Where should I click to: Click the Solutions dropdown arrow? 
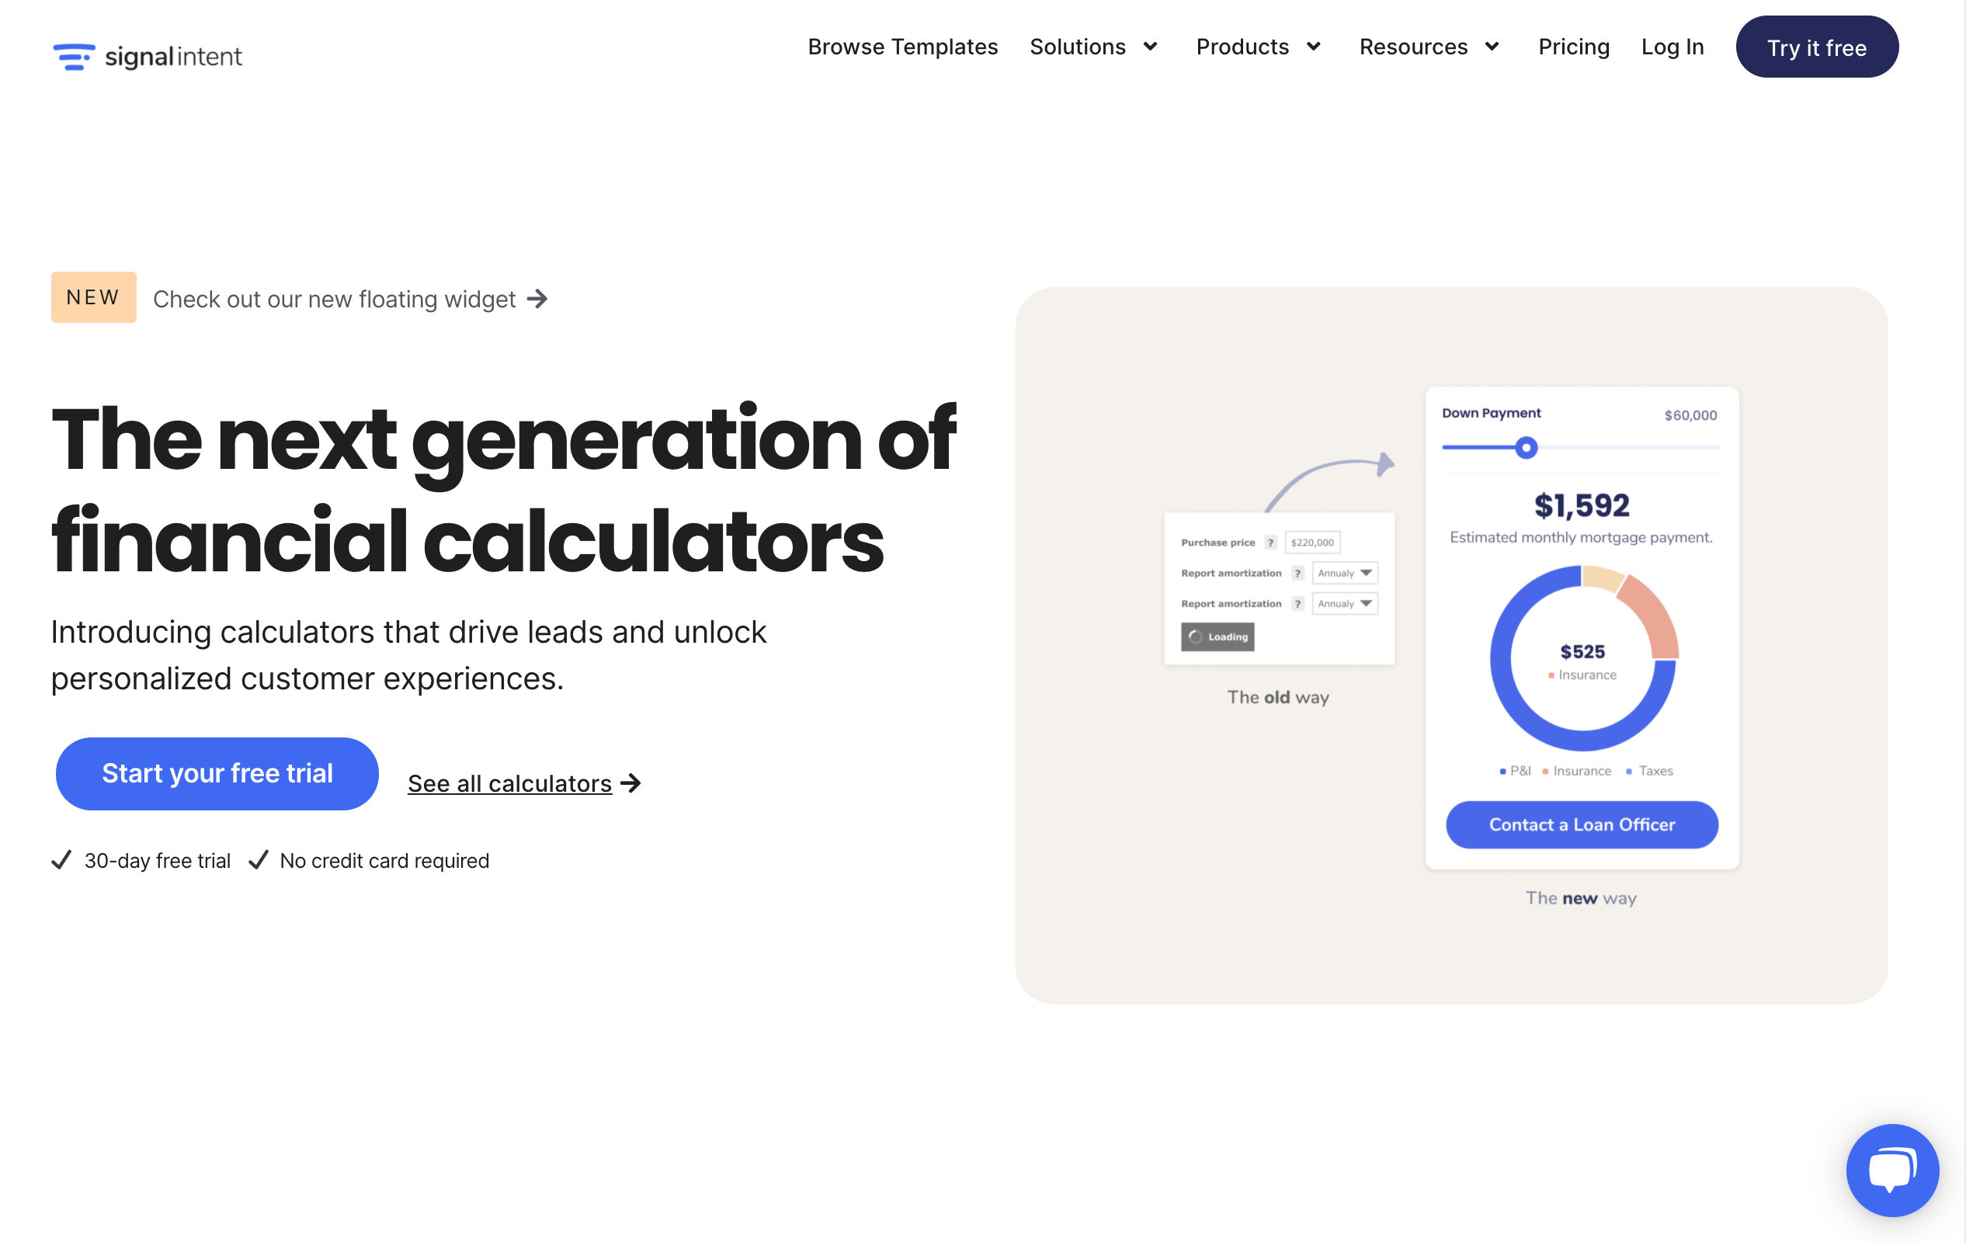point(1155,47)
